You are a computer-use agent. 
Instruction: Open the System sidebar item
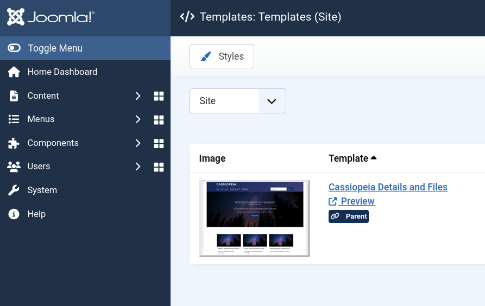(42, 190)
